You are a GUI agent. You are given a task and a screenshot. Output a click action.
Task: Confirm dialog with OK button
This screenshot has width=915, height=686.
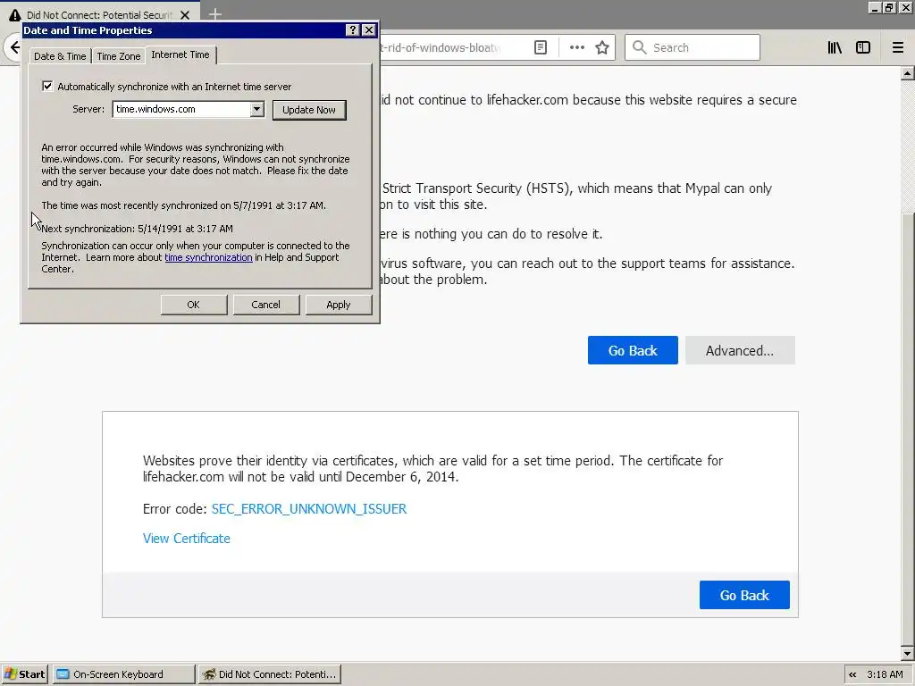coord(194,305)
